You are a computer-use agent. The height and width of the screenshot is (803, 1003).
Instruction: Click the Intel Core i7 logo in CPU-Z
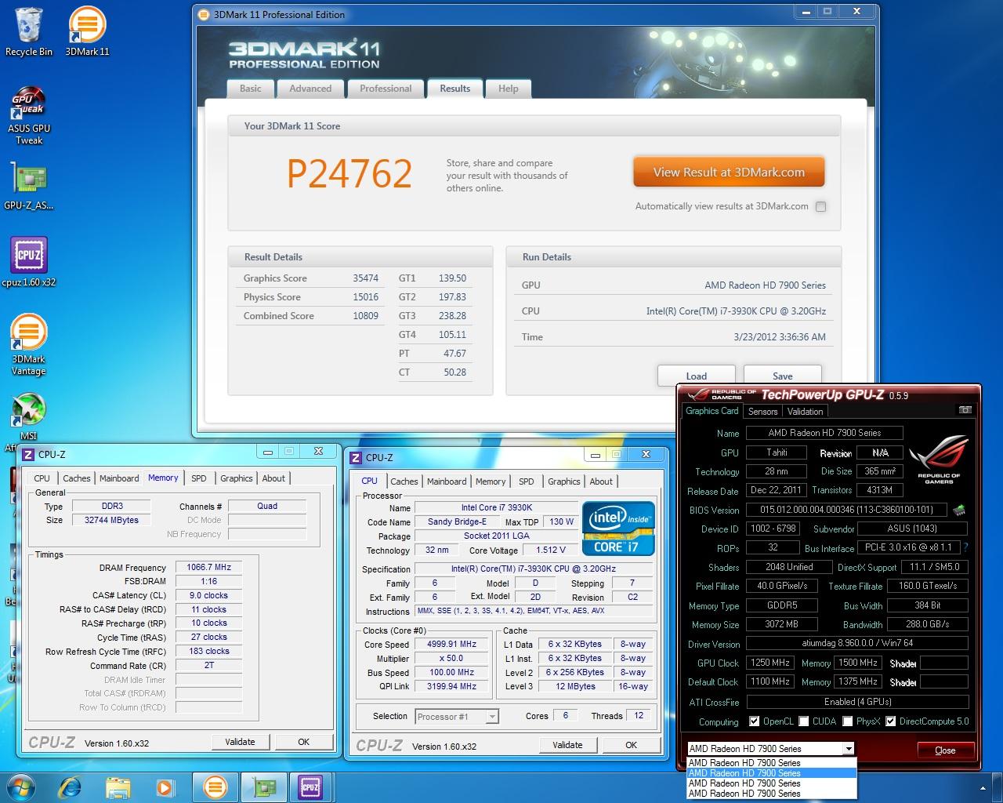[x=619, y=528]
